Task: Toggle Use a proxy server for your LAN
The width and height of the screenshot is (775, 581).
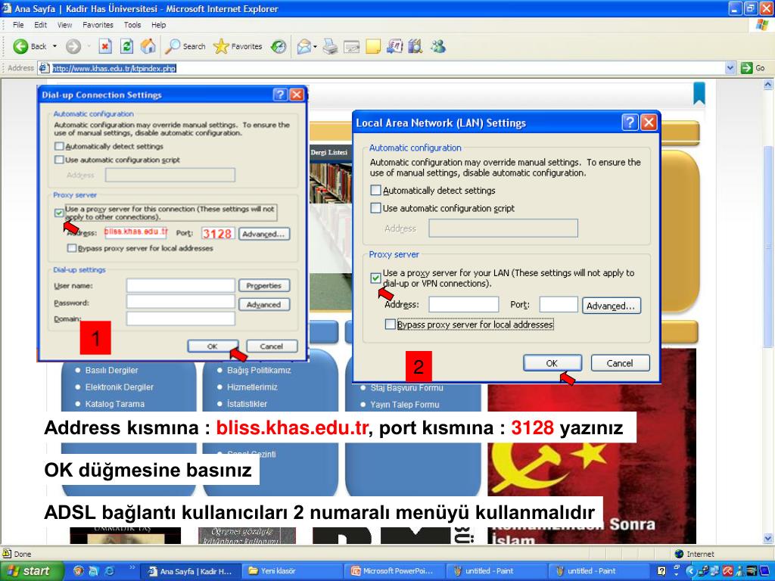Action: (375, 278)
